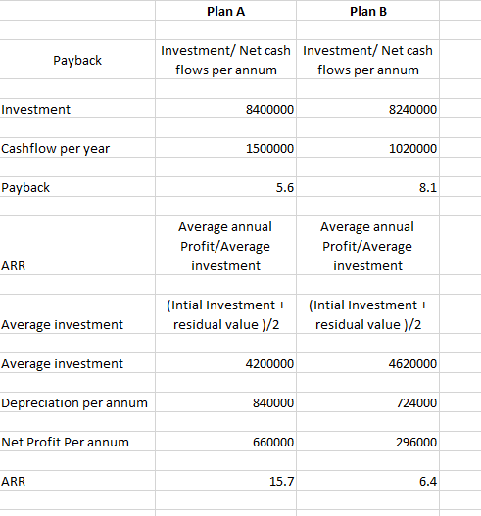Select the Plan B header cell
This screenshot has height=516, width=481.
click(367, 11)
